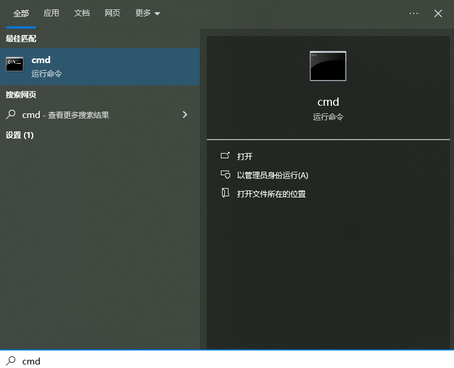Click the 搜索网页 heading
The image size is (454, 368).
point(21,95)
